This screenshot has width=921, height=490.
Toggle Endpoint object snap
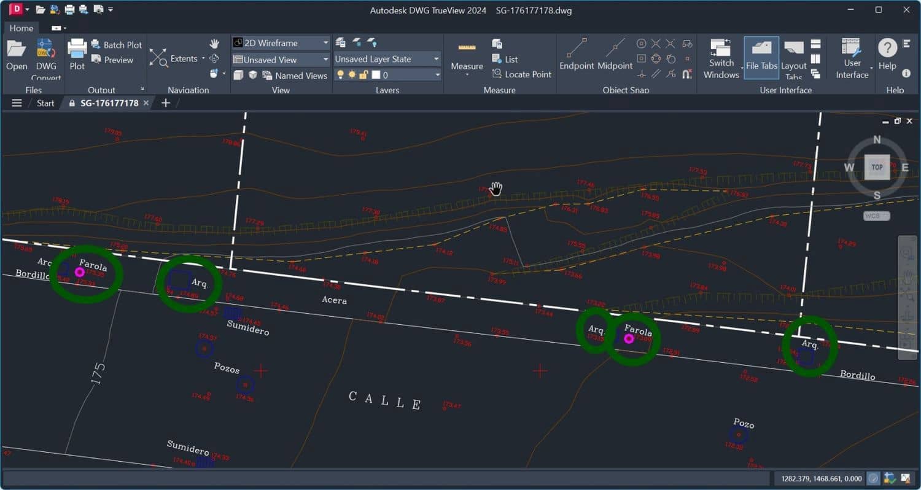click(x=577, y=49)
